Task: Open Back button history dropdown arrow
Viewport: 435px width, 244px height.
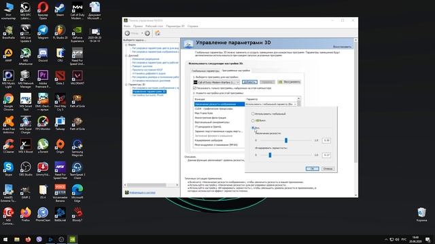Action: pos(142,33)
